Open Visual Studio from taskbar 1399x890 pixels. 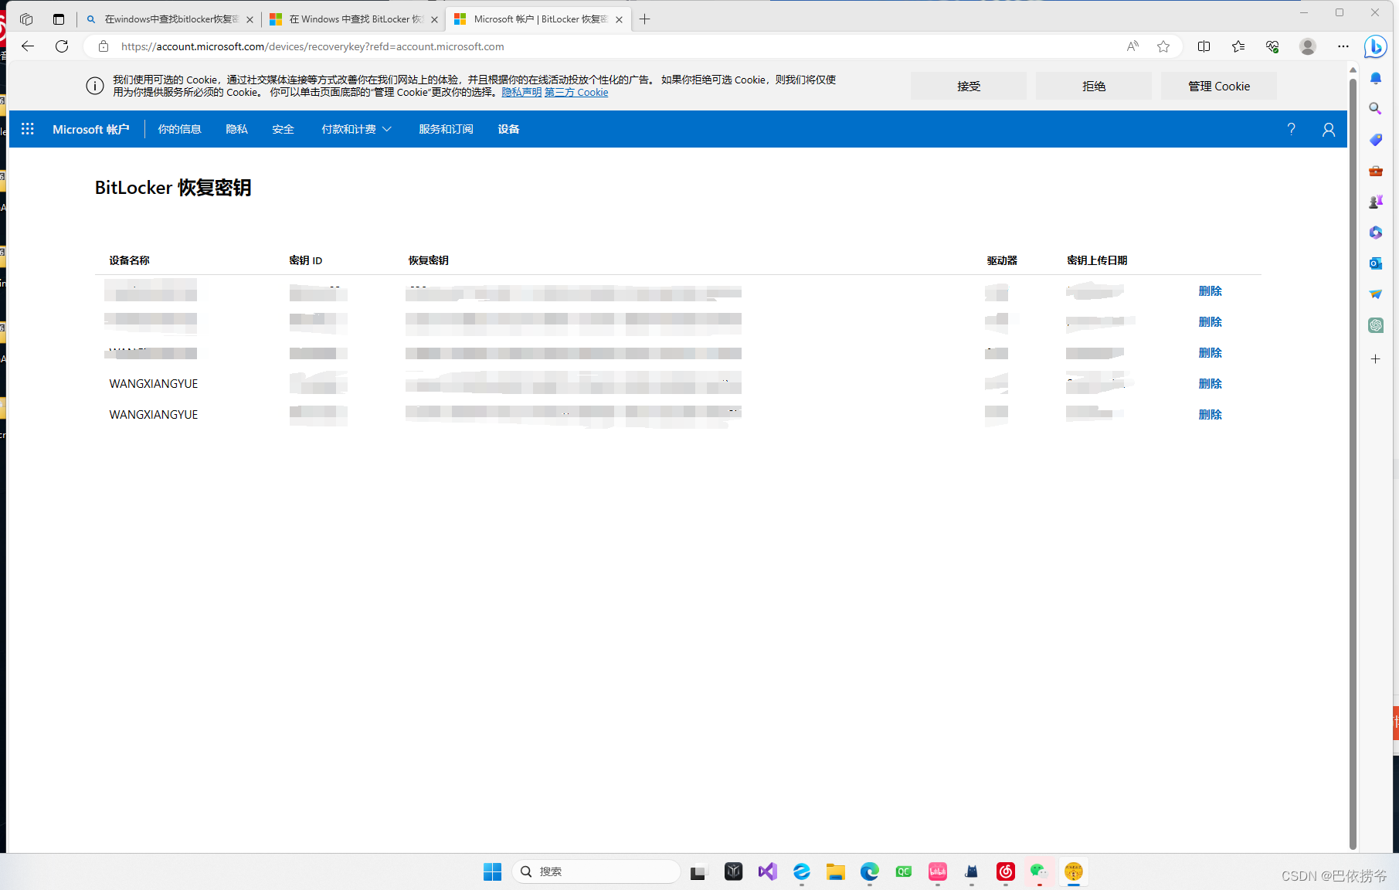tap(767, 871)
